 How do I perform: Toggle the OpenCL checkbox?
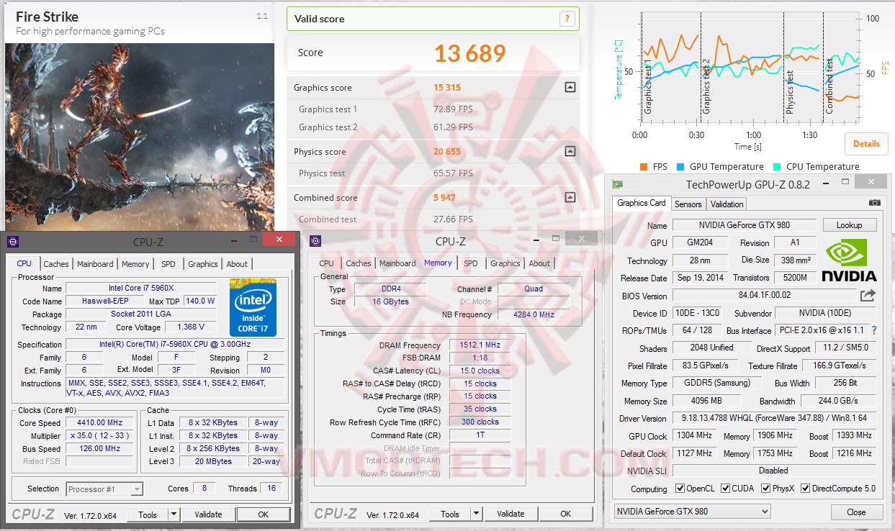point(680,489)
